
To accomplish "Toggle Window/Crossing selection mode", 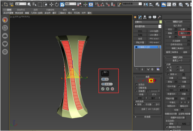I will coord(45,5).
